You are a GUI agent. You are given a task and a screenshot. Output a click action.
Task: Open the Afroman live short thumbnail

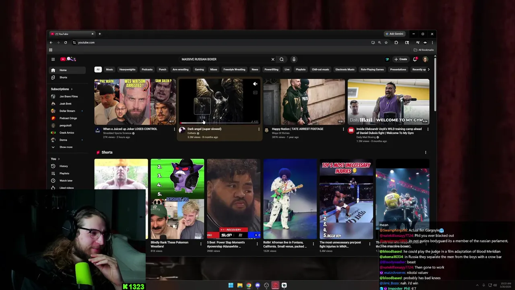coord(290,199)
